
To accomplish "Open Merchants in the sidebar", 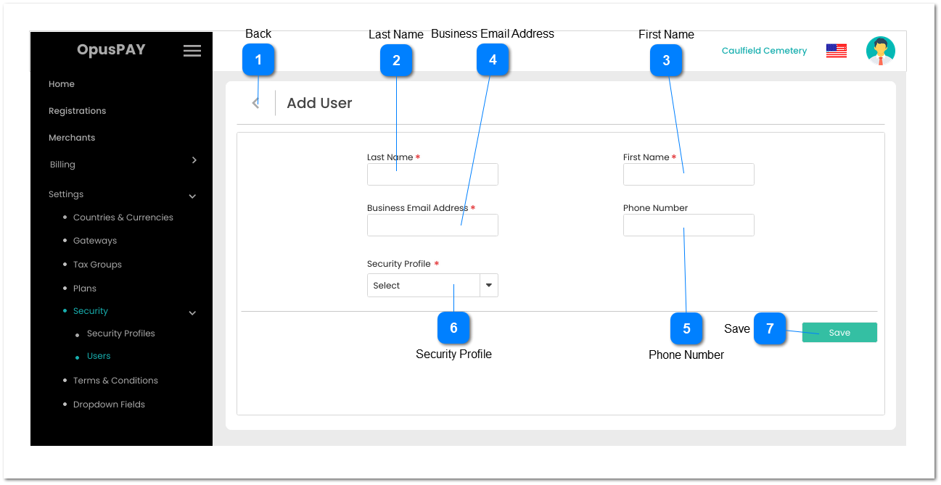I will [x=72, y=138].
